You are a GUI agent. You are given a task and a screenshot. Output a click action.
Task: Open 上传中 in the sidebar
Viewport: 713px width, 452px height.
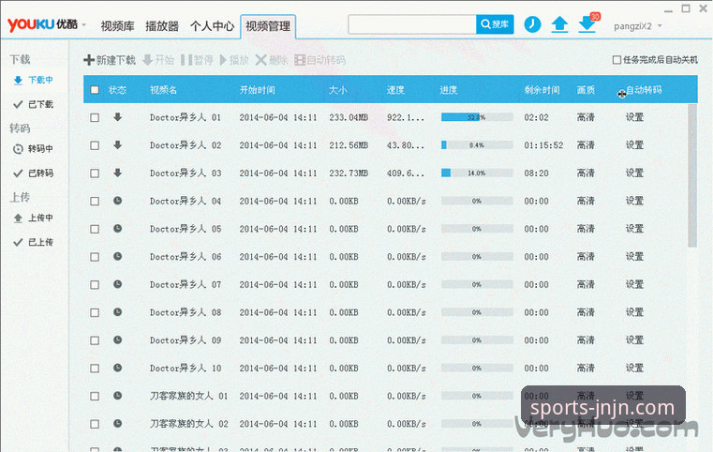(x=34, y=218)
